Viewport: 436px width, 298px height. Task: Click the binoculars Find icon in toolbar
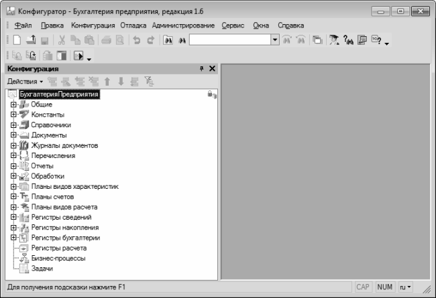(168, 40)
